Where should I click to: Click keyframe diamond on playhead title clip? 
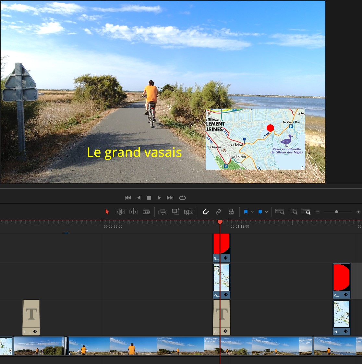225,331
